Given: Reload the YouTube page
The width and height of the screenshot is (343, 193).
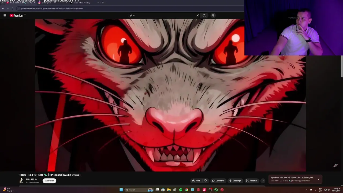Looking at the screenshot, I should click(12, 8).
